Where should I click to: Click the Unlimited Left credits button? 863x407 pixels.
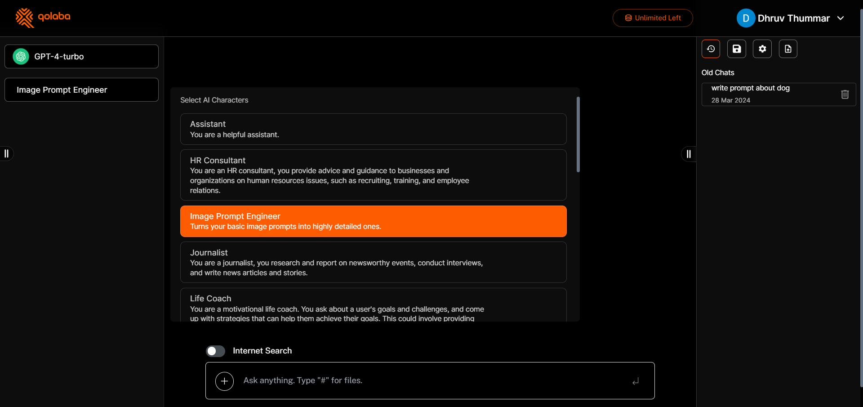coord(652,18)
